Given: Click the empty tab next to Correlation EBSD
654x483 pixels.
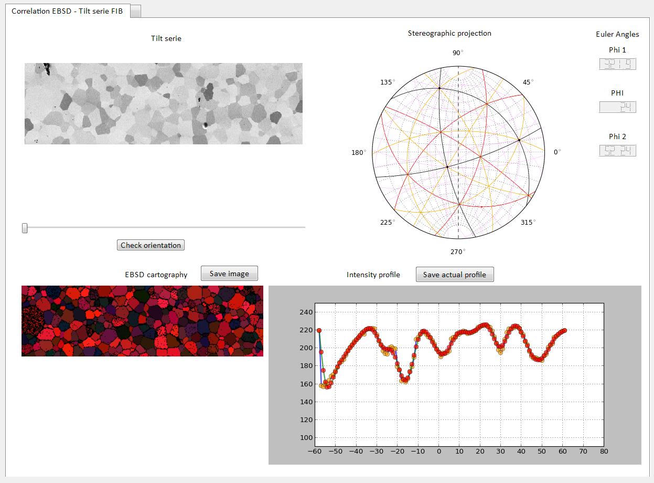Looking at the screenshot, I should pyautogui.click(x=135, y=11).
